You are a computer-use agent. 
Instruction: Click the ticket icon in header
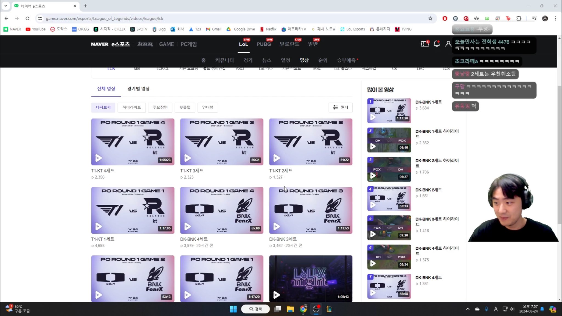pyautogui.click(x=425, y=44)
